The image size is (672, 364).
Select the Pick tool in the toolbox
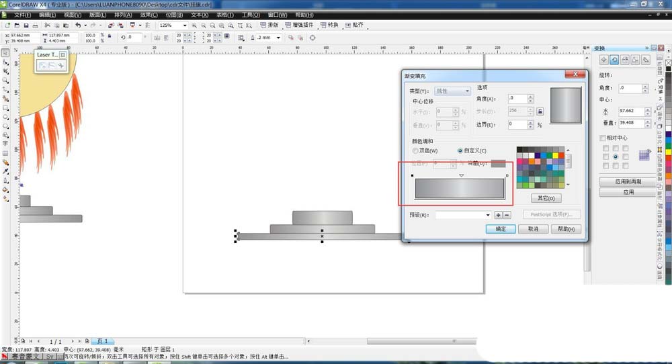pos(5,52)
